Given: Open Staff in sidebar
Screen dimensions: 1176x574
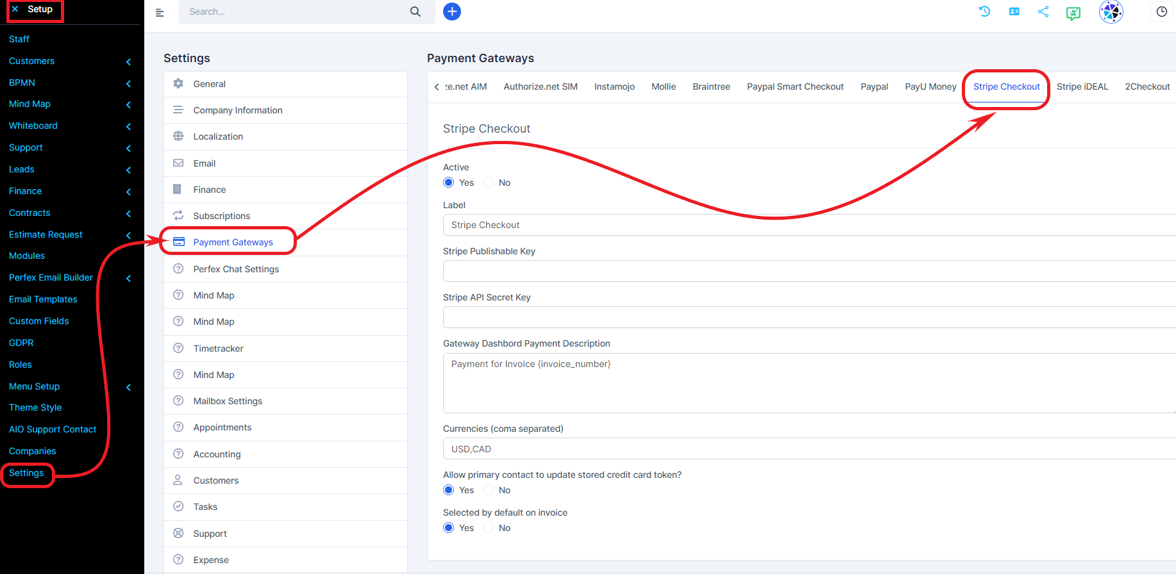Looking at the screenshot, I should pos(19,39).
